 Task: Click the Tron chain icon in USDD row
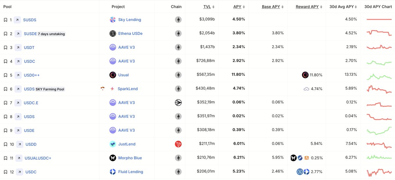click(x=178, y=144)
